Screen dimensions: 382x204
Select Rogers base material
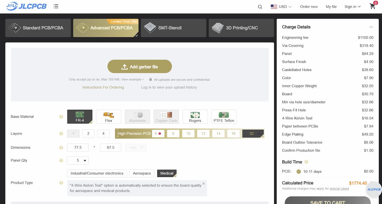coord(195,116)
